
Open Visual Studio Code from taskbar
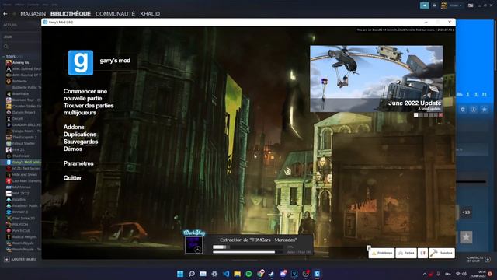pyautogui.click(x=226, y=274)
